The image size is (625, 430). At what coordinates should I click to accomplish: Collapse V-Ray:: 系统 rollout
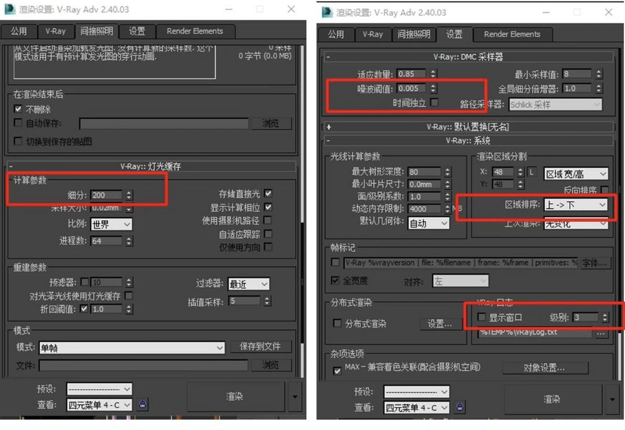click(x=468, y=140)
